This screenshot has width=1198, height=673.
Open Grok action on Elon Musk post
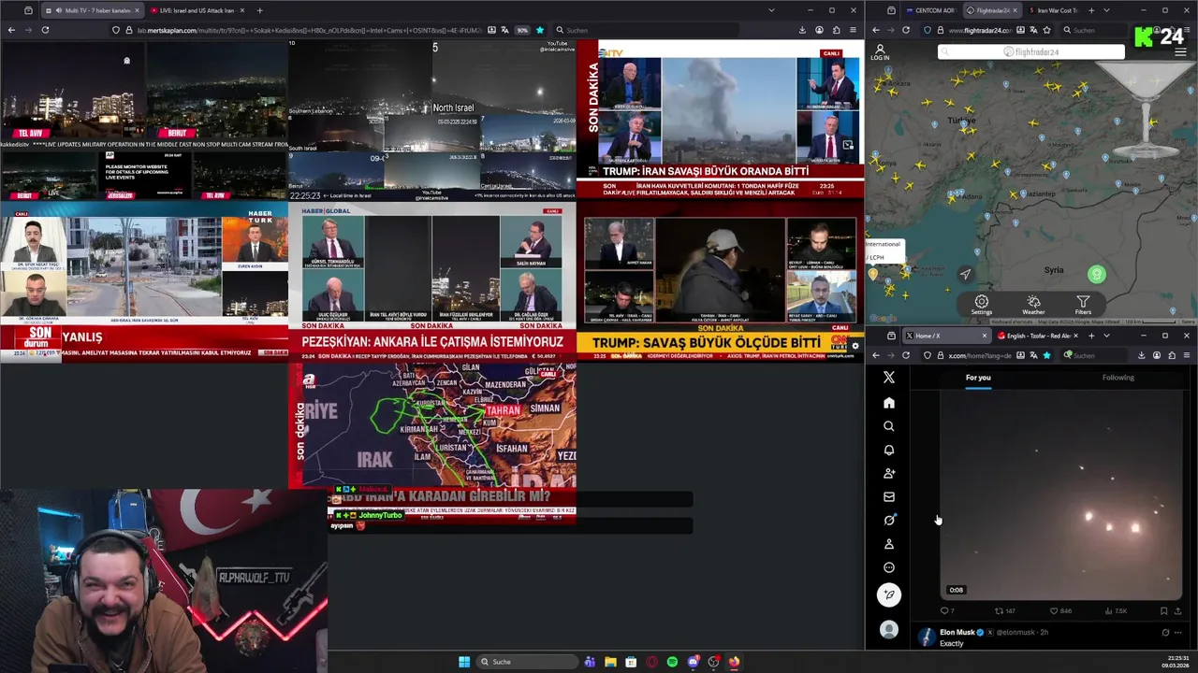coord(1165,633)
